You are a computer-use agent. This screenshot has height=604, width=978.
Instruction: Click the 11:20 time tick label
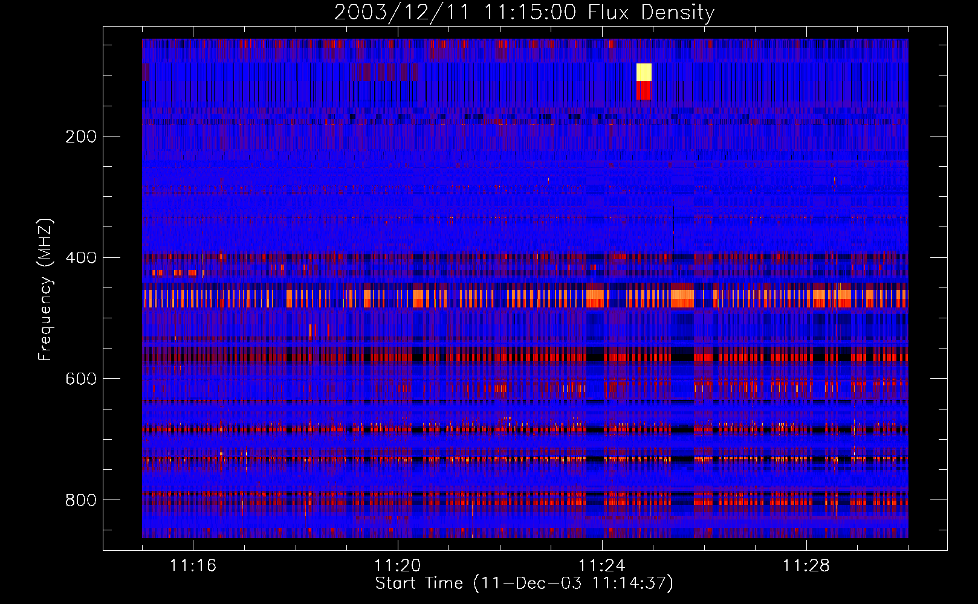[x=397, y=565]
